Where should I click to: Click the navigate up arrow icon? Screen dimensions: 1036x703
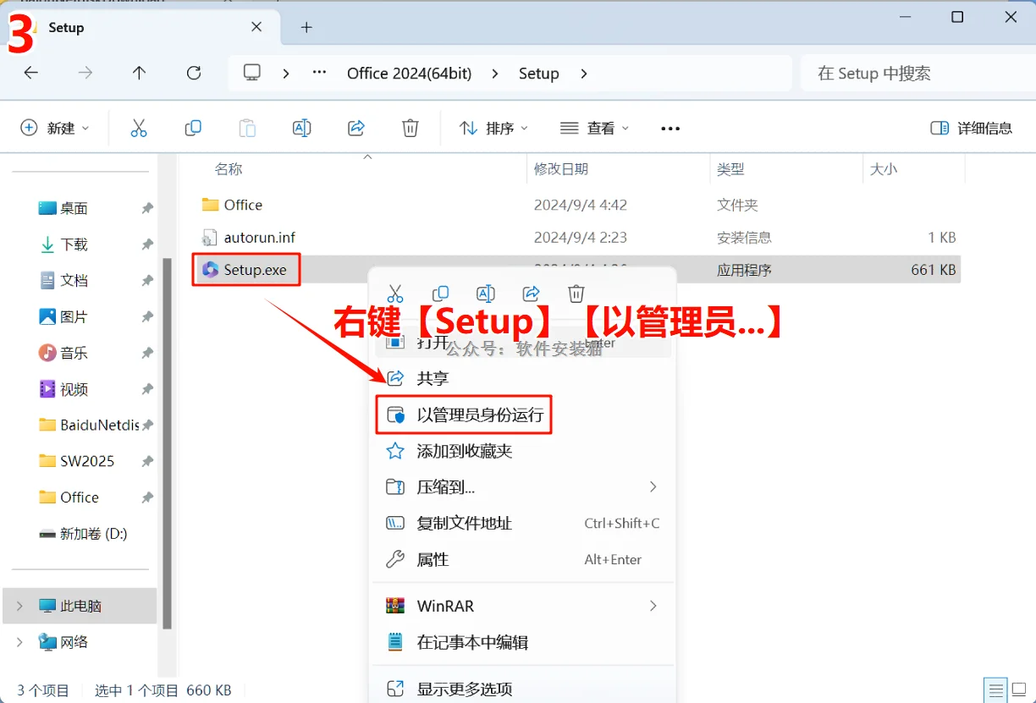pos(139,73)
